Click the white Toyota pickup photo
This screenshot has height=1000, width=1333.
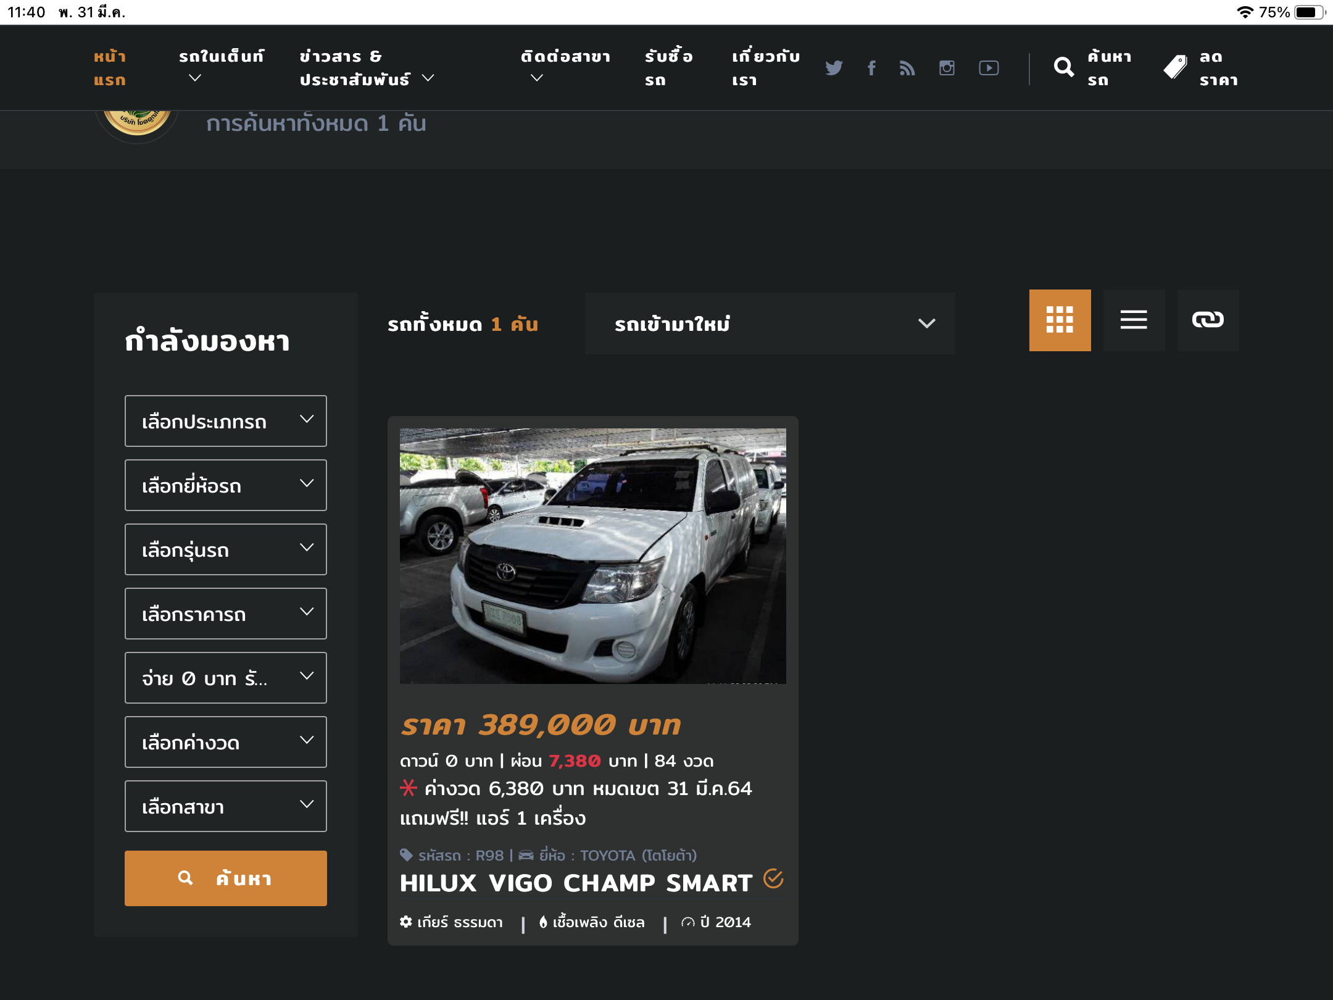(x=592, y=556)
